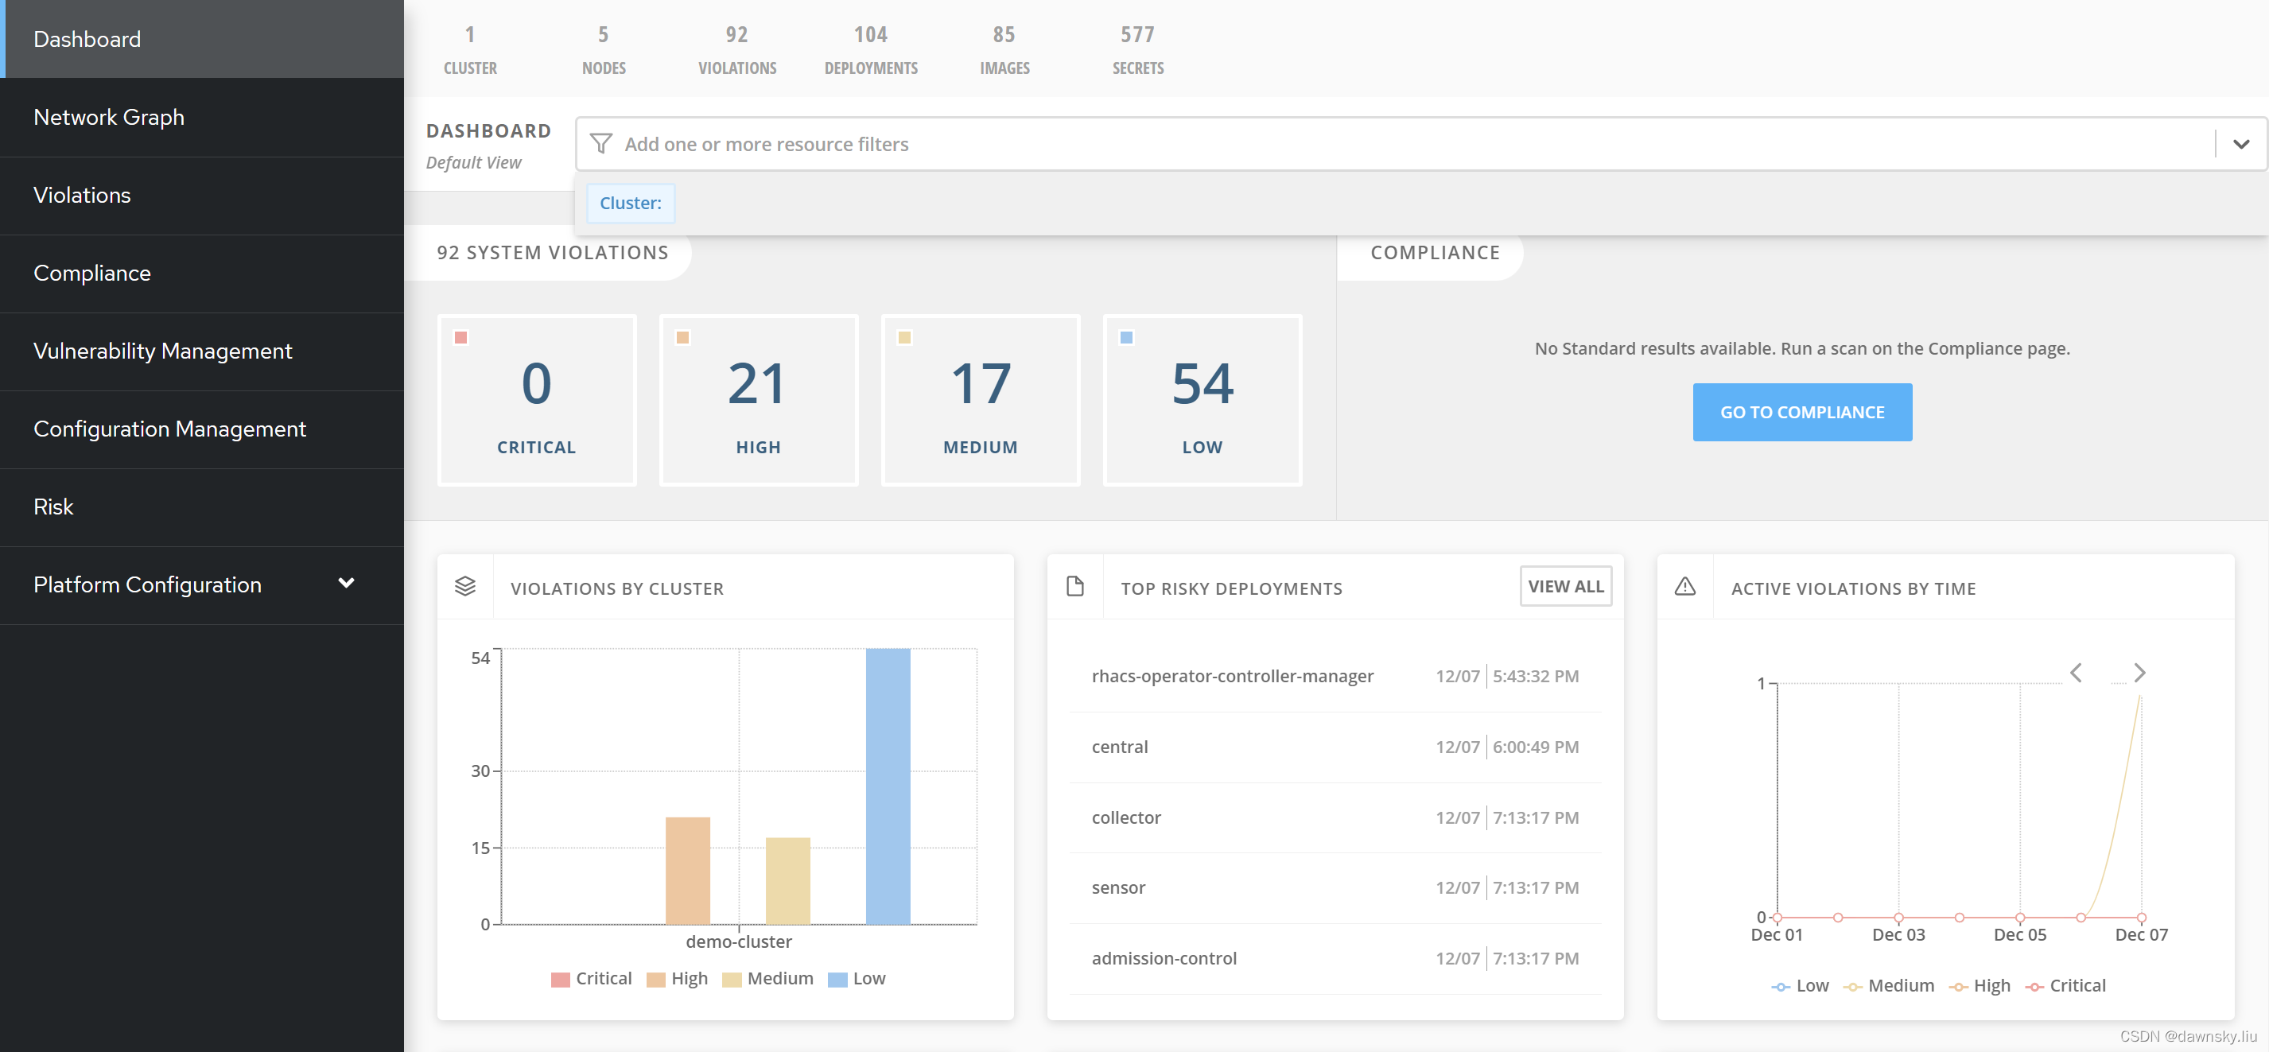
Task: Click the 92 SYSTEM VIOLATIONS heading
Action: 552,253
